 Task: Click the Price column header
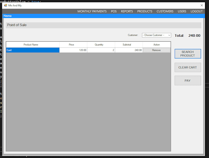(x=73, y=45)
